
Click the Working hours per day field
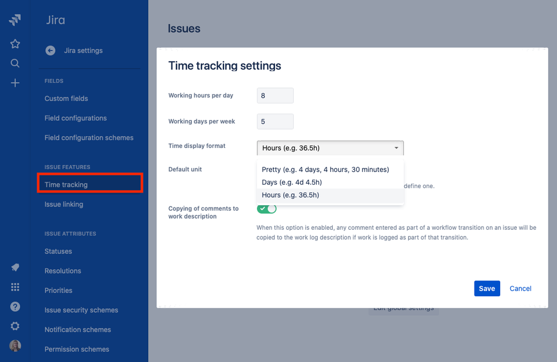click(275, 95)
